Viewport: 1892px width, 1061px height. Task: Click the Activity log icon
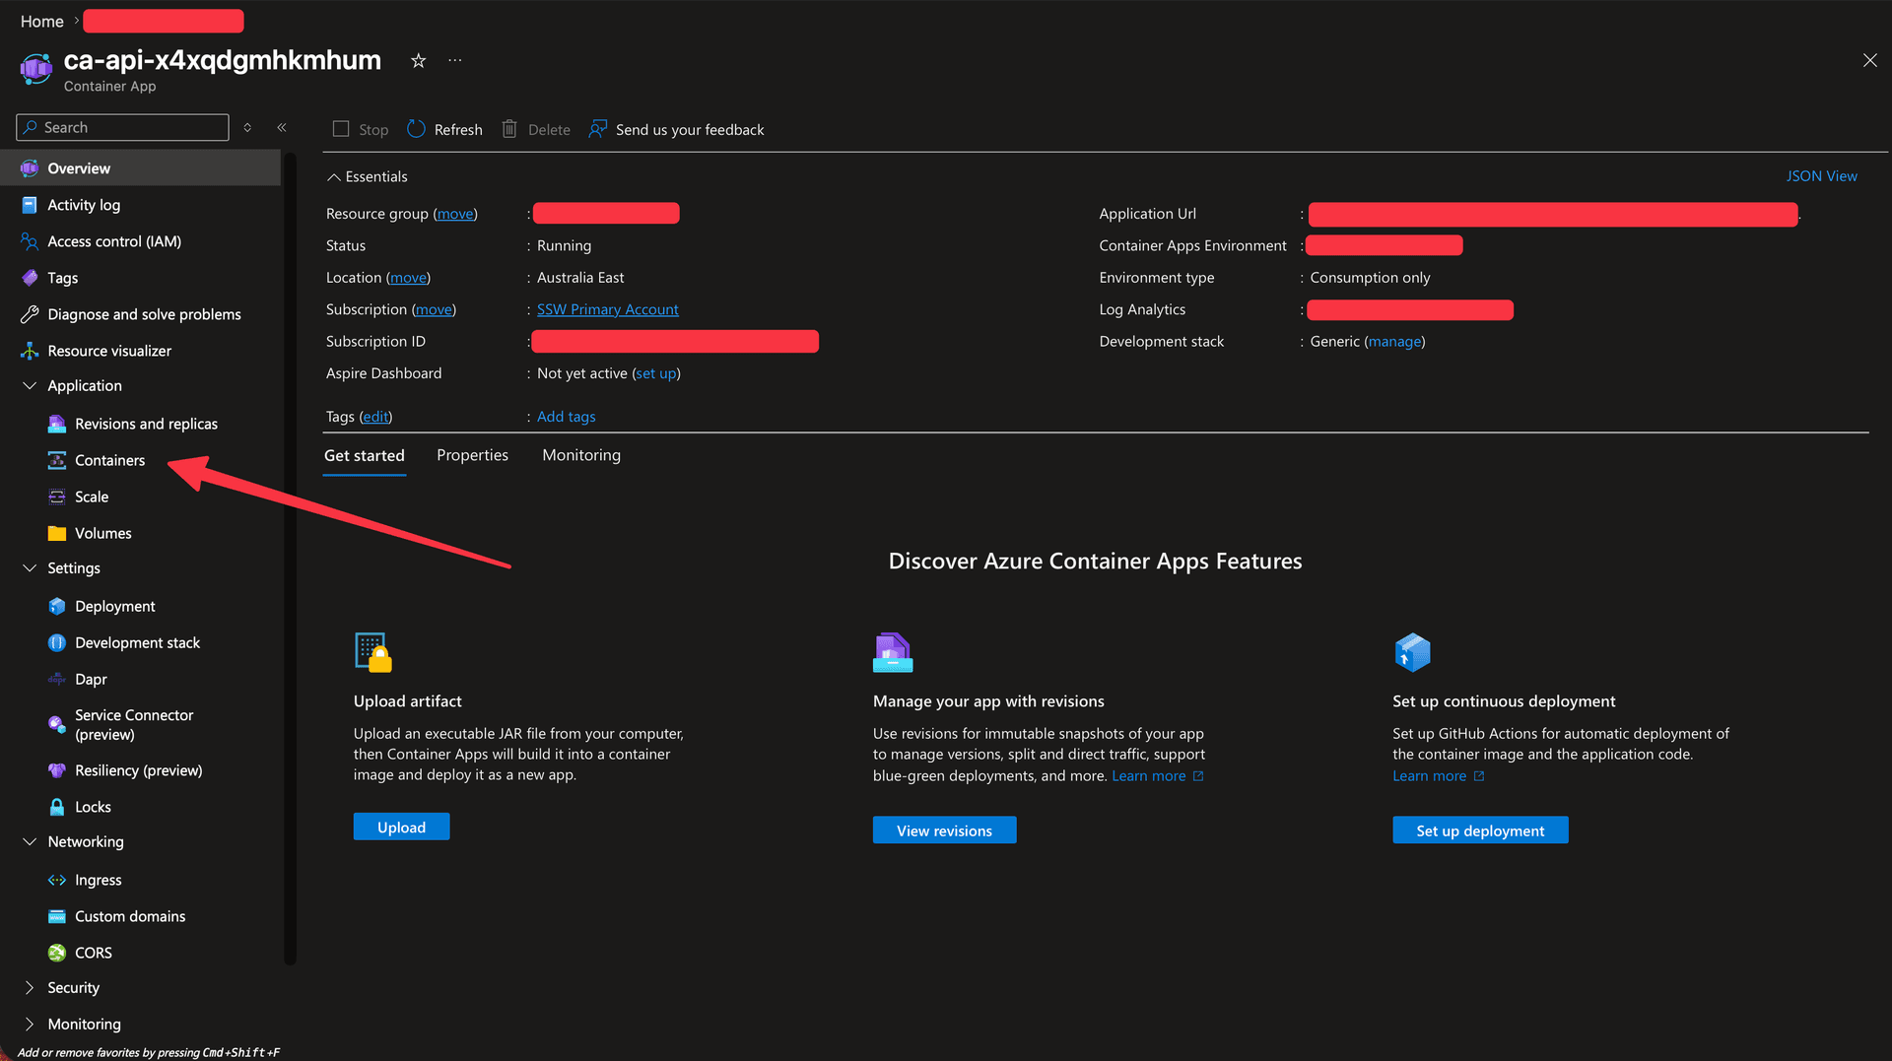pos(30,205)
